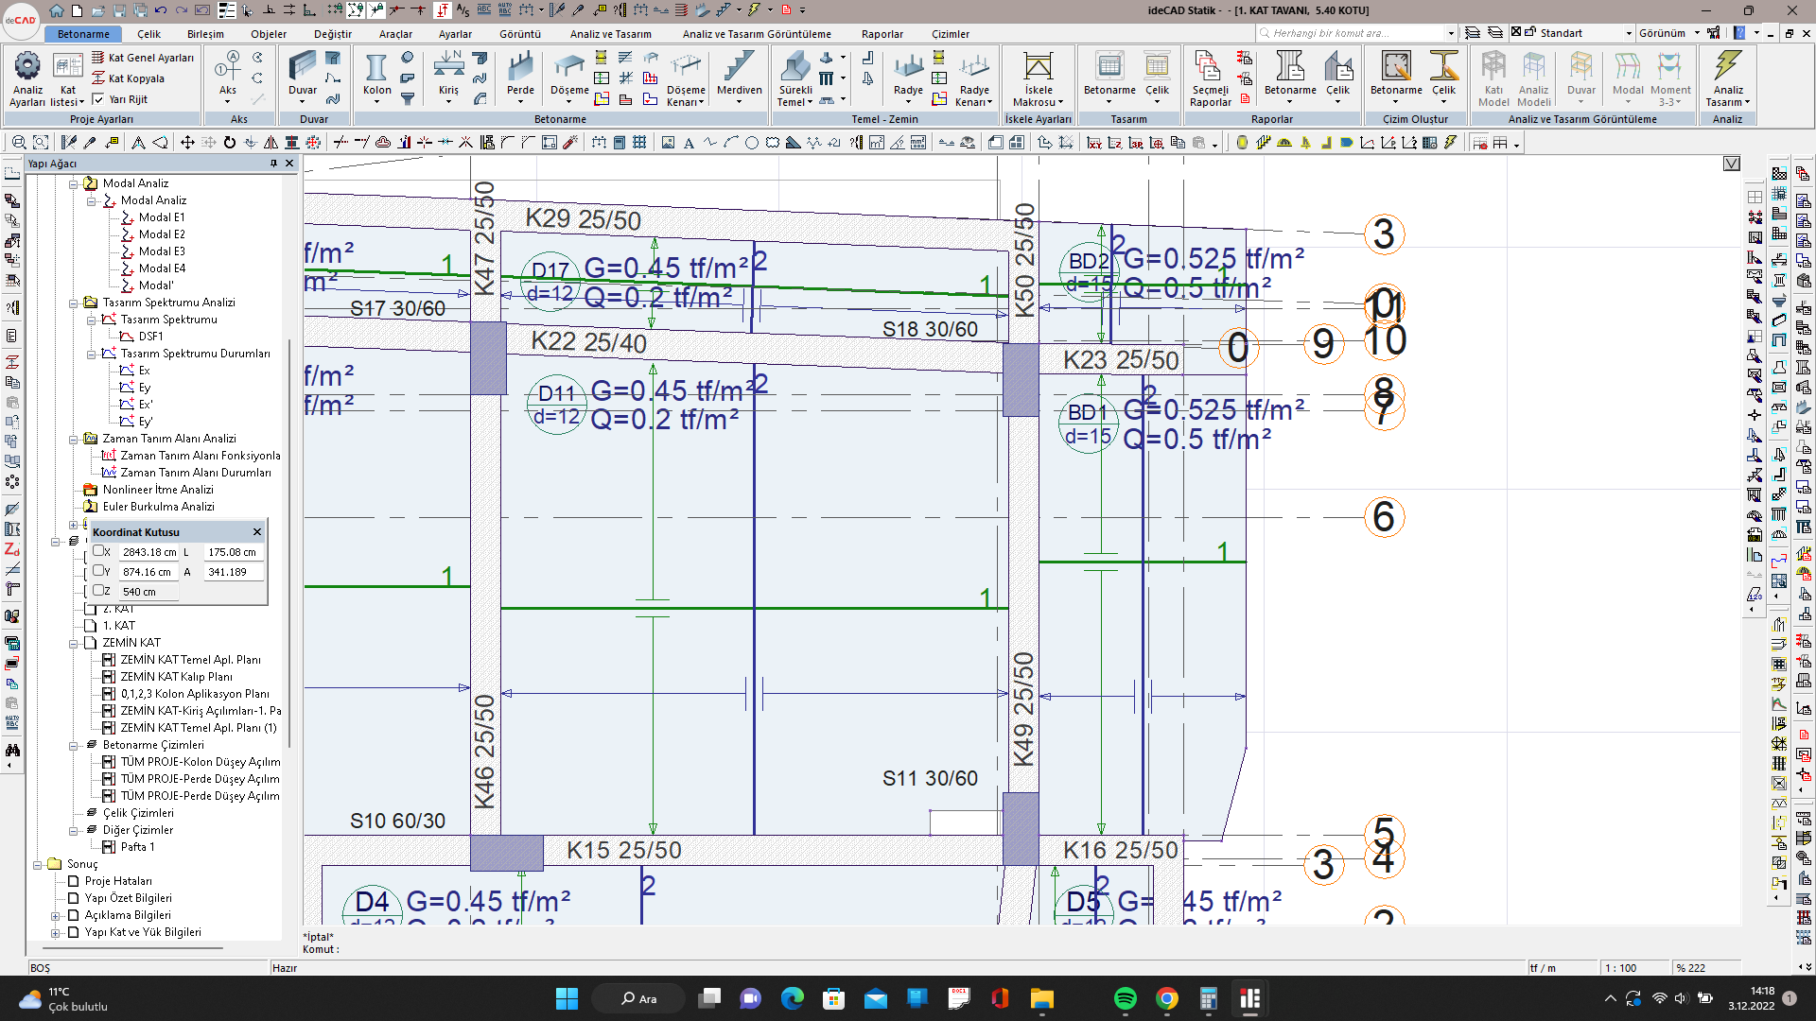Choose the Döşeme (slab) tool
1816x1021 pixels.
point(569,76)
